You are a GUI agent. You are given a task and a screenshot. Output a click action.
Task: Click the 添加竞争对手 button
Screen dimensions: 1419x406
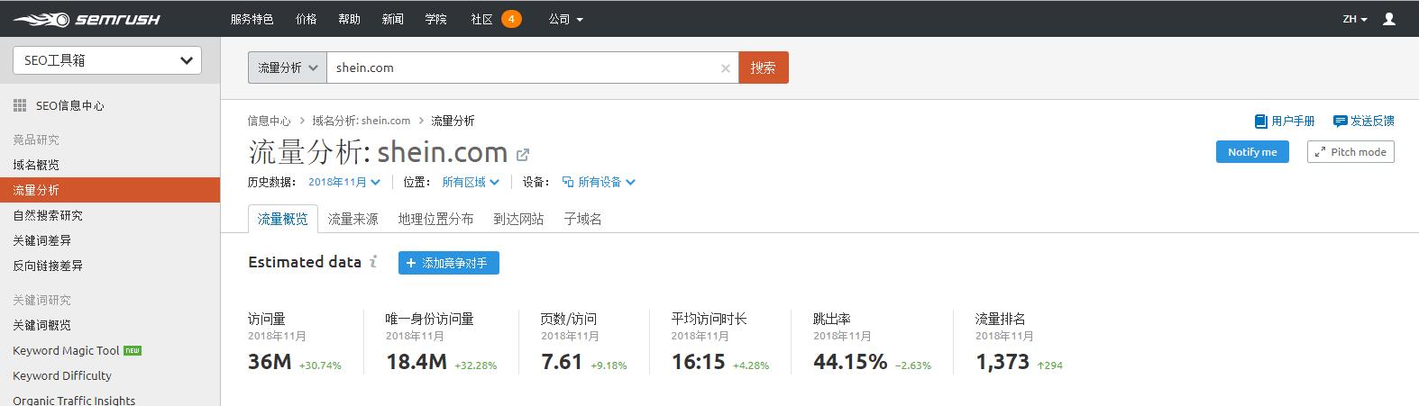[448, 263]
